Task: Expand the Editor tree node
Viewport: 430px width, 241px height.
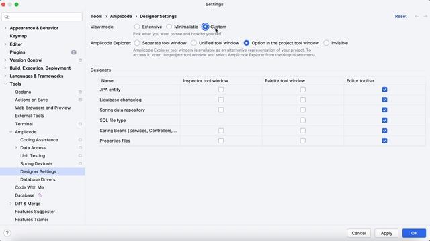Action: [x=5, y=44]
